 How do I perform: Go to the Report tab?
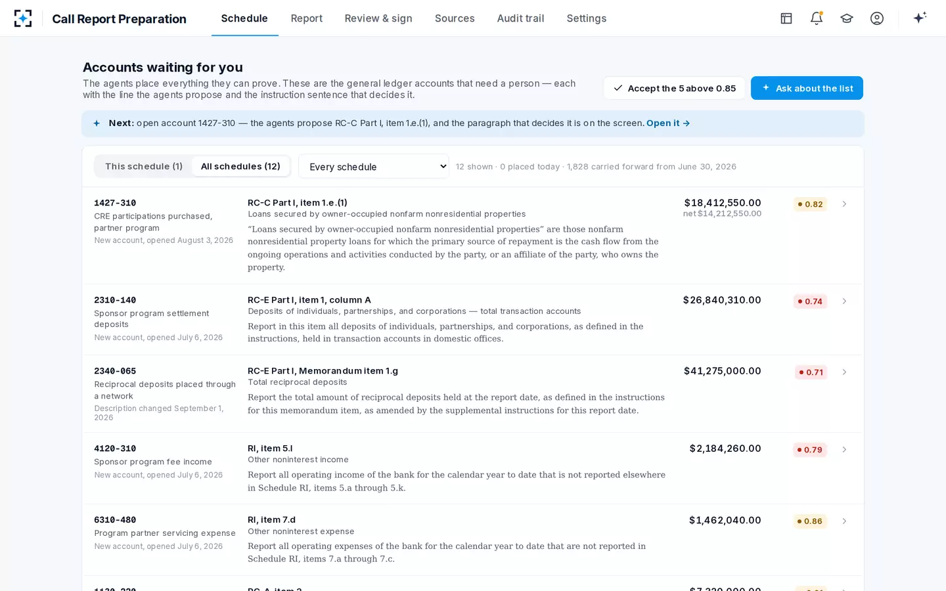coord(307,18)
